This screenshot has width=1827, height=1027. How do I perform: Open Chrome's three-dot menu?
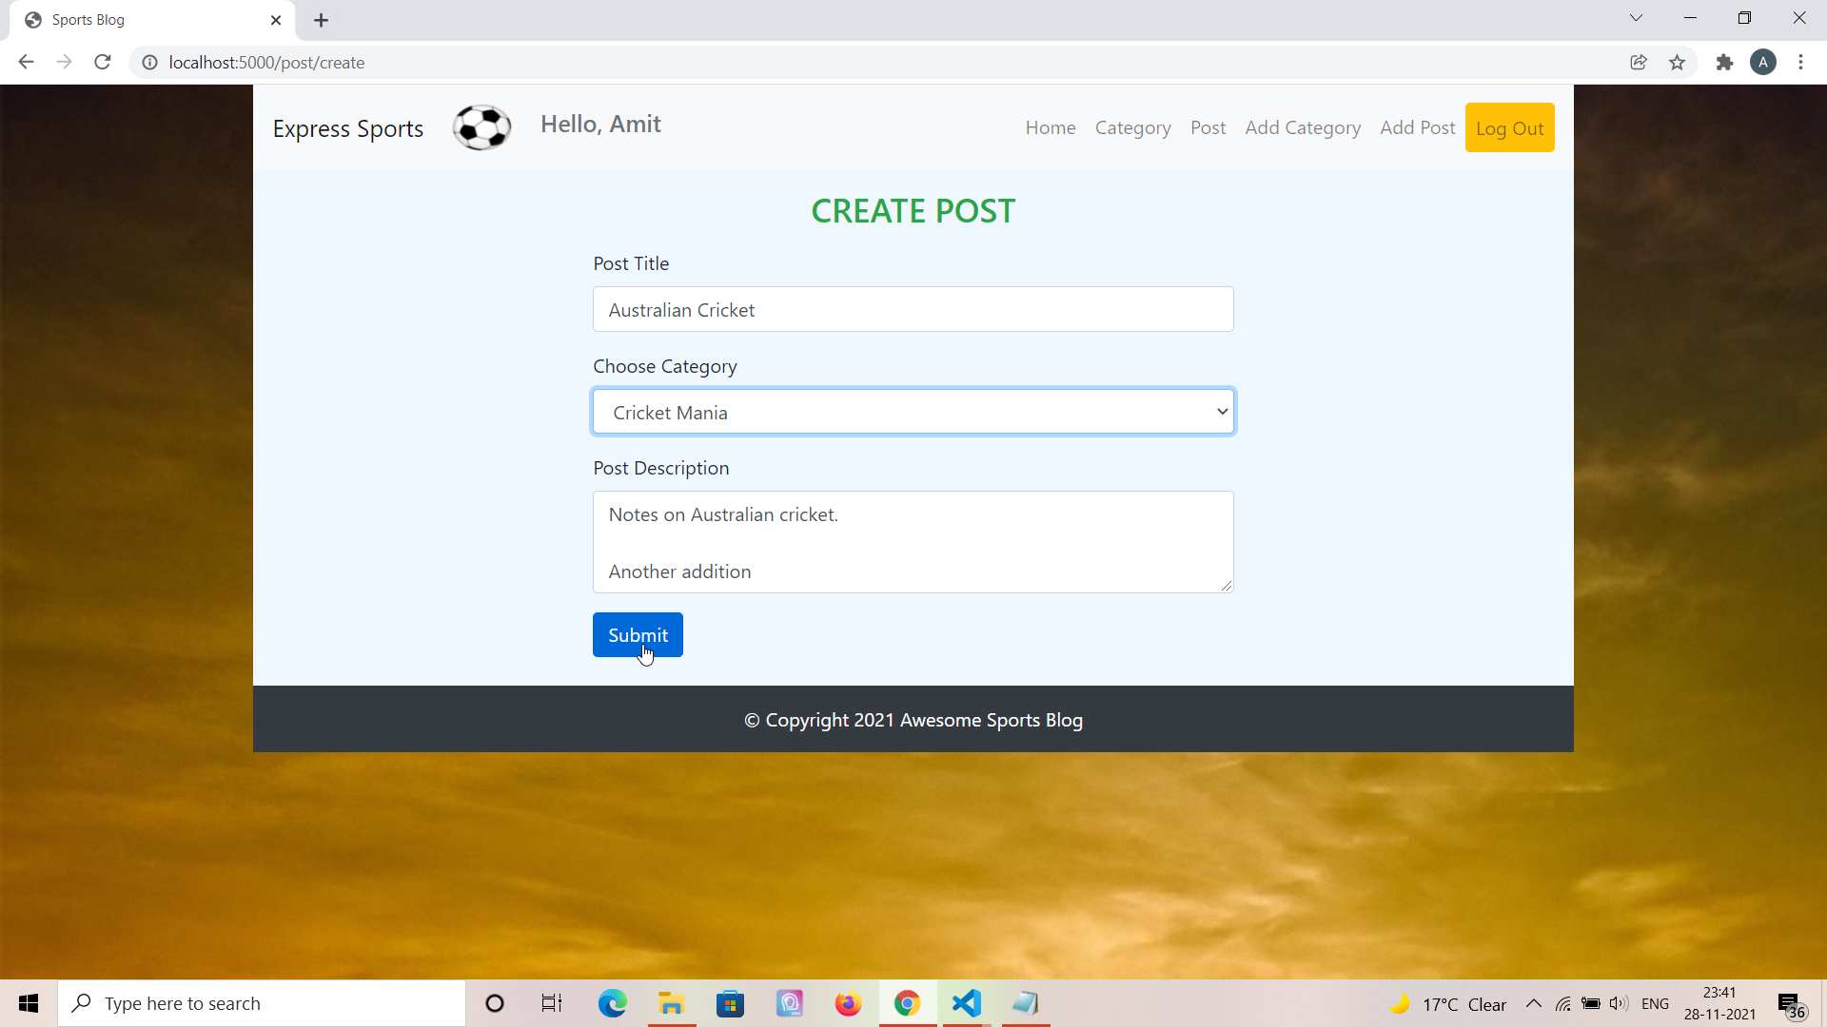click(1800, 63)
